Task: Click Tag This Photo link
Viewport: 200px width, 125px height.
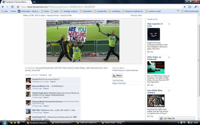Action: tap(118, 80)
